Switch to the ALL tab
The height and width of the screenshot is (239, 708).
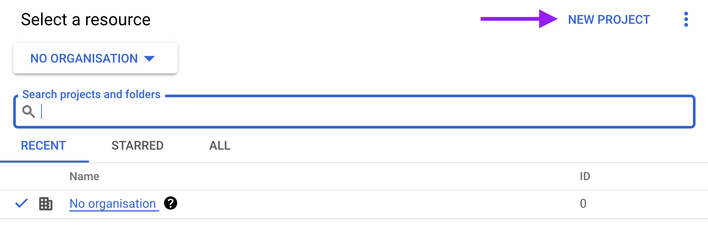[x=220, y=146]
